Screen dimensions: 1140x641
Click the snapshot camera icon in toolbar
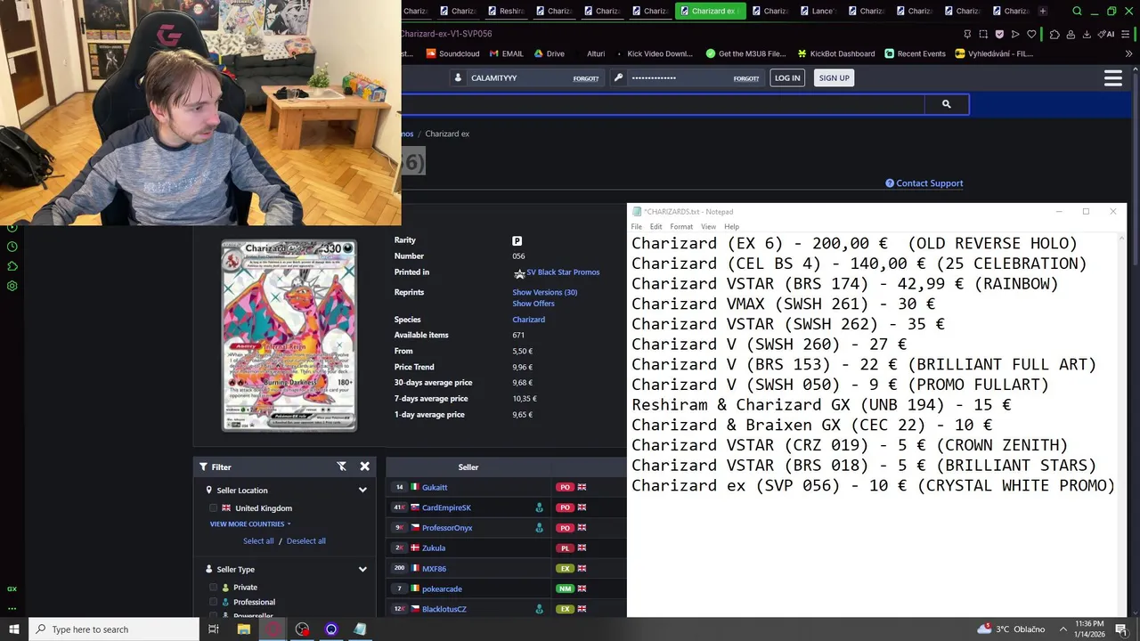(983, 34)
